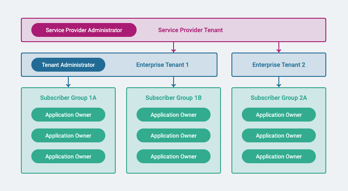Click the Tenant Administrator pill
The image size is (348, 191).
[68, 65]
